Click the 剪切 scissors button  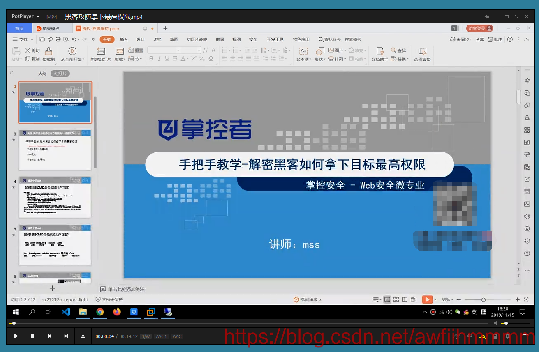click(x=32, y=51)
